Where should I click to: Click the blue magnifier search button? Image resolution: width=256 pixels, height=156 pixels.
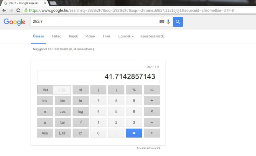pos(178,22)
